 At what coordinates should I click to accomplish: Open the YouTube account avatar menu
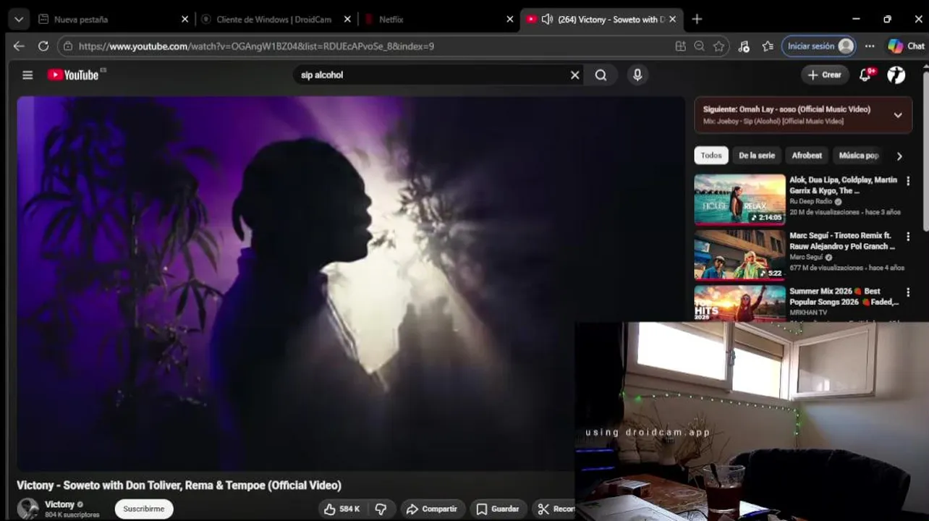[896, 75]
